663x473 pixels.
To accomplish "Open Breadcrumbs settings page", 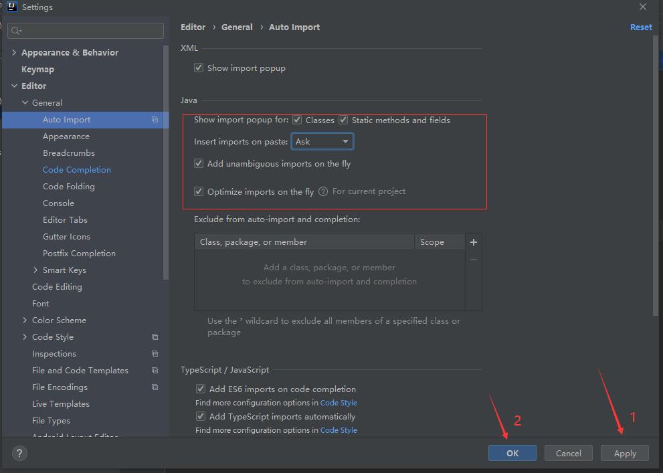I will 69,153.
